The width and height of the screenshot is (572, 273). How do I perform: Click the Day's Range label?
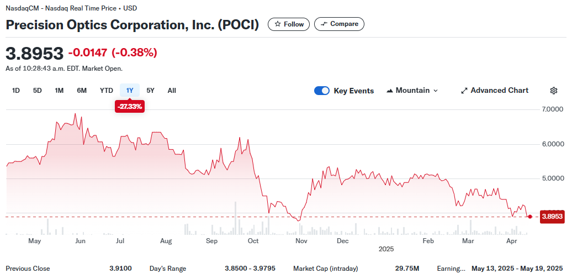pos(168,269)
